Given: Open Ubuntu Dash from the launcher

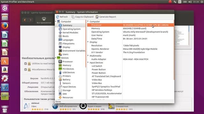Looking at the screenshot, I should tap(5, 8).
